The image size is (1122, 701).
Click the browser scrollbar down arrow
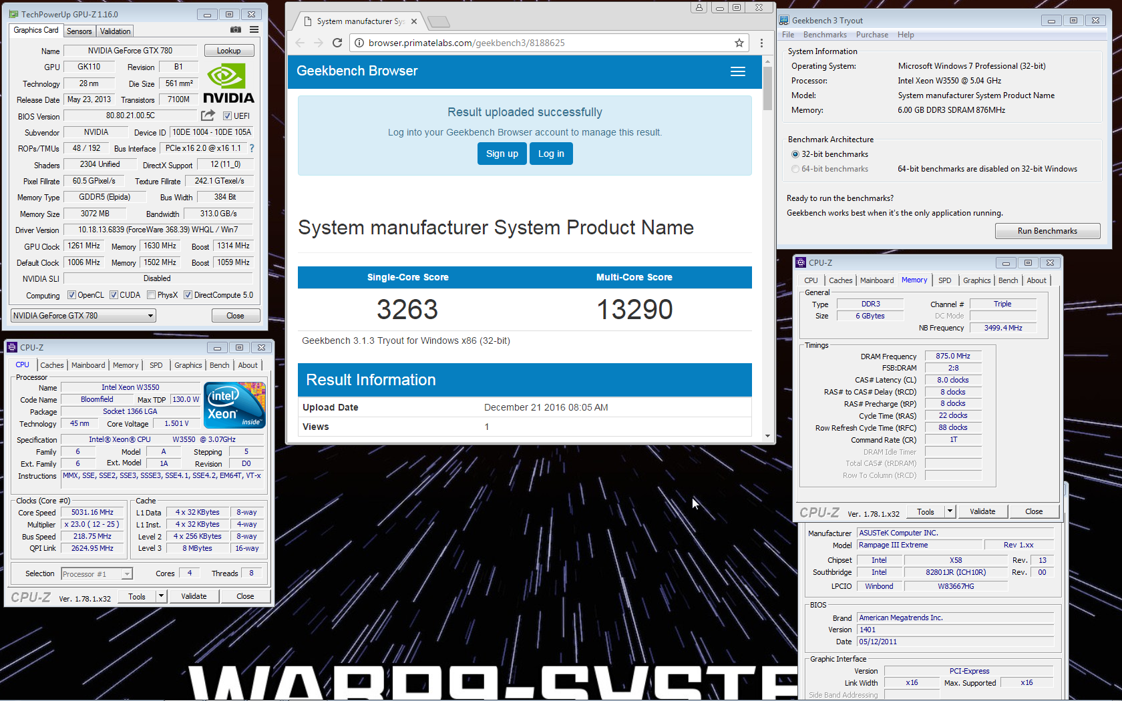coord(767,436)
